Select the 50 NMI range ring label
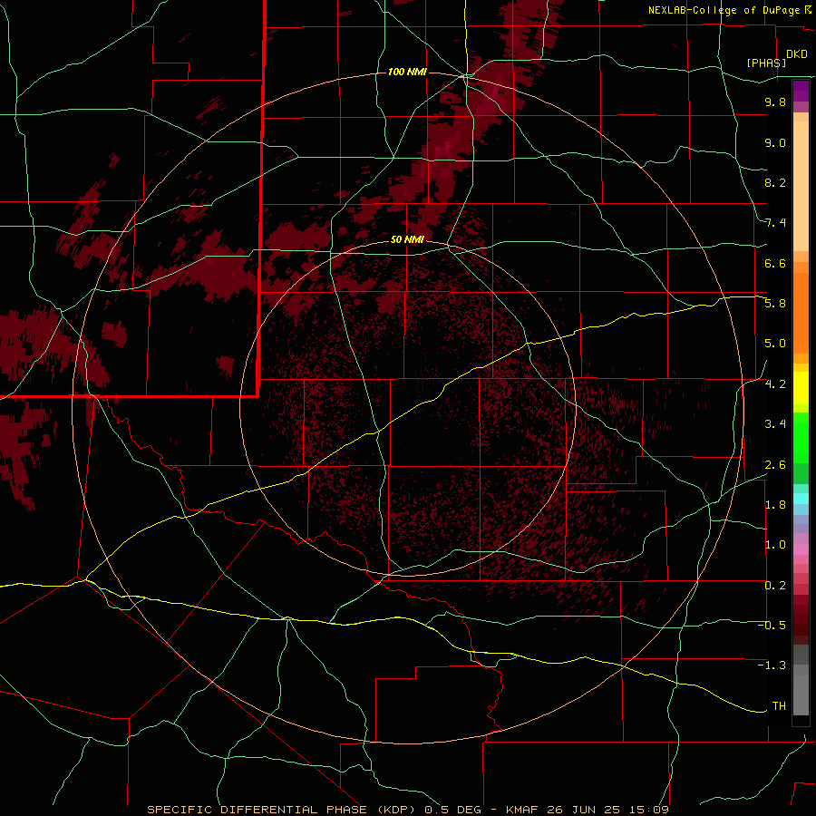Viewport: 816px width, 816px height. [x=407, y=239]
